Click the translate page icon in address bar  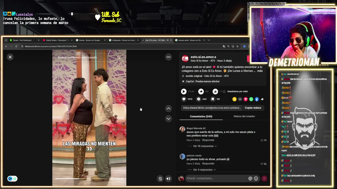[224, 46]
